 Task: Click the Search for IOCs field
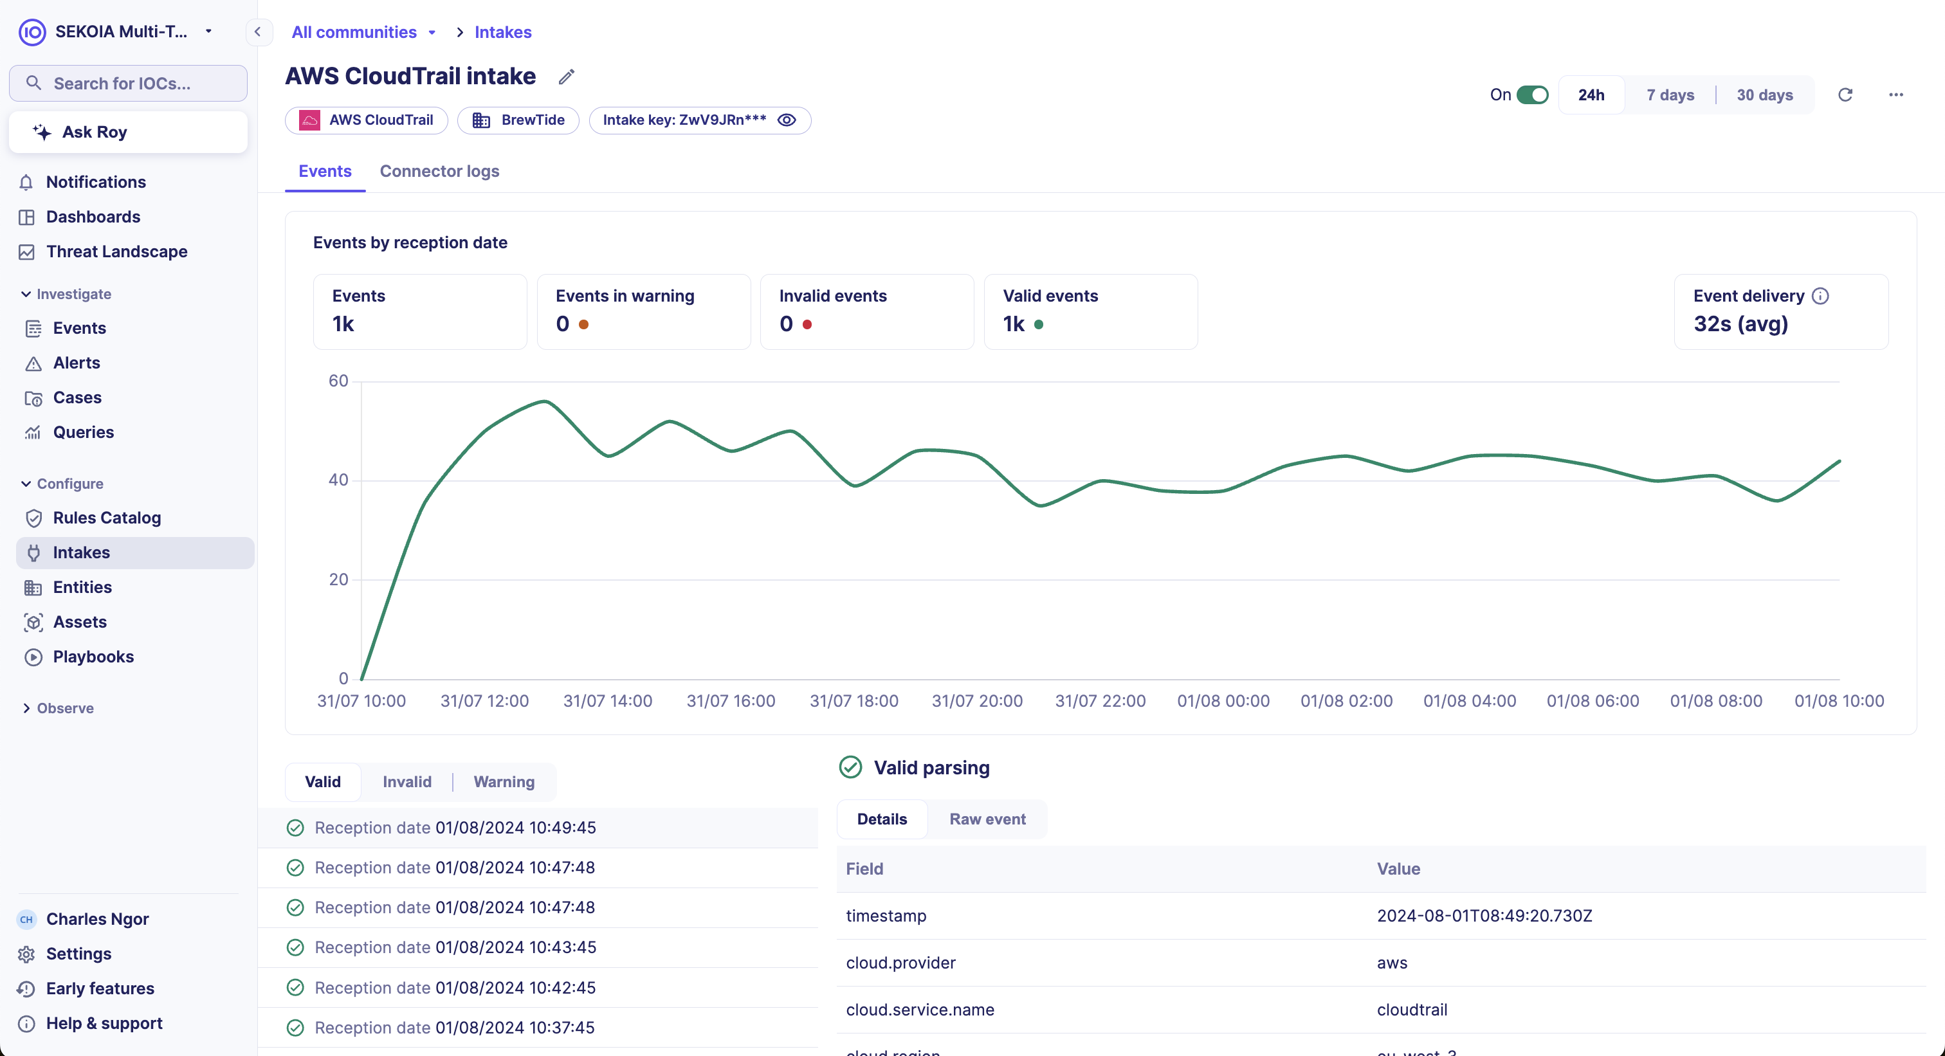129,84
